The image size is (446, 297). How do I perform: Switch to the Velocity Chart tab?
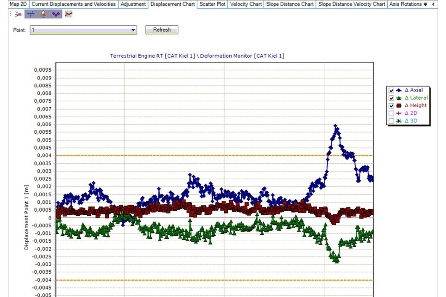pos(246,4)
